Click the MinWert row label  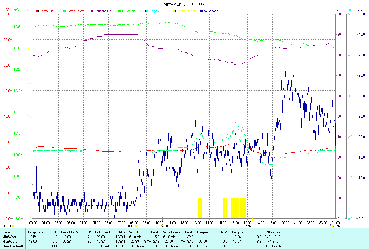point(9,237)
